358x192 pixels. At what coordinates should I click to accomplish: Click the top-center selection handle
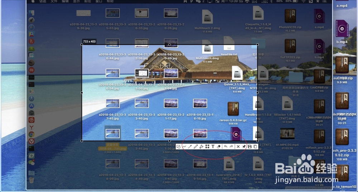pyautogui.click(x=169, y=44)
